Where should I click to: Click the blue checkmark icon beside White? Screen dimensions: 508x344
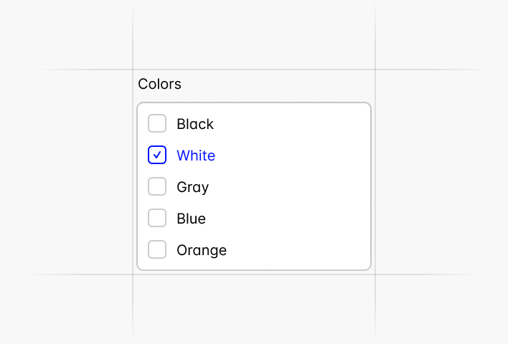[x=157, y=156]
